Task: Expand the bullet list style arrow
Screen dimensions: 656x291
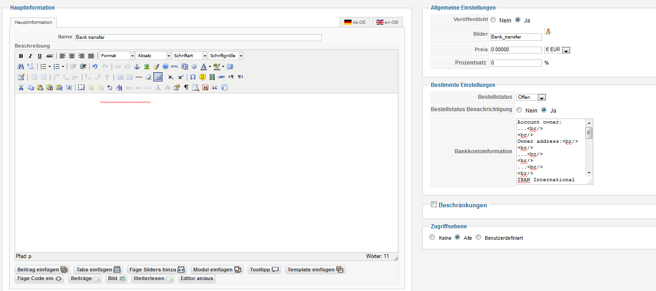Action: [49, 66]
